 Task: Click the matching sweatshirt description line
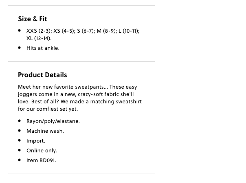(x=80, y=102)
